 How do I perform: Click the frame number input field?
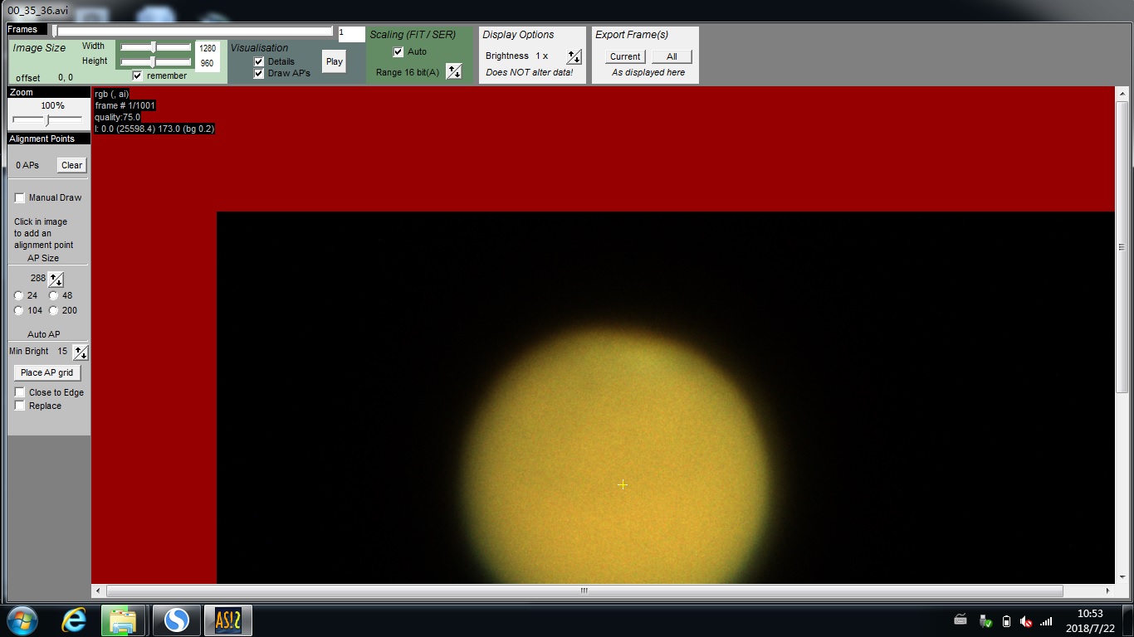tap(351, 34)
